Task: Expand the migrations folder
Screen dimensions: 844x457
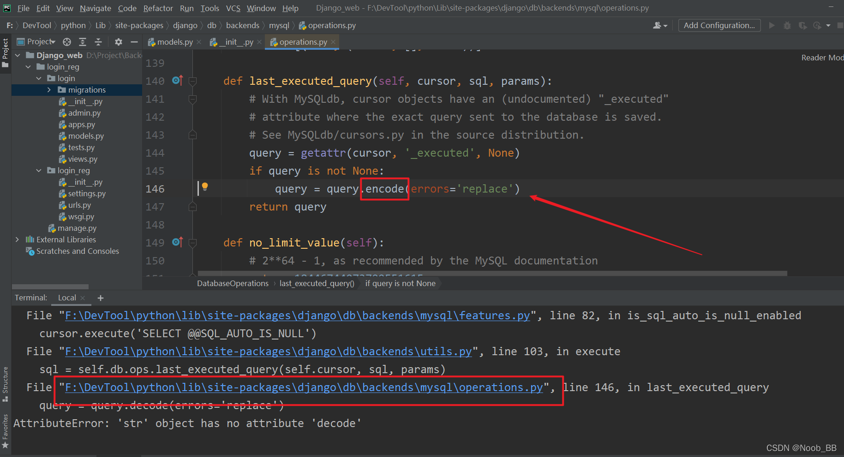Action: 49,90
